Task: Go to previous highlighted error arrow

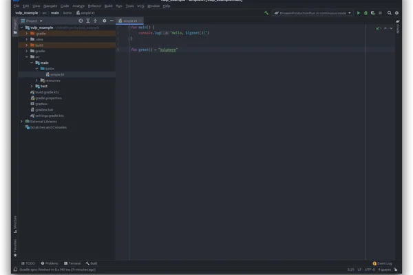Action: pyautogui.click(x=385, y=28)
